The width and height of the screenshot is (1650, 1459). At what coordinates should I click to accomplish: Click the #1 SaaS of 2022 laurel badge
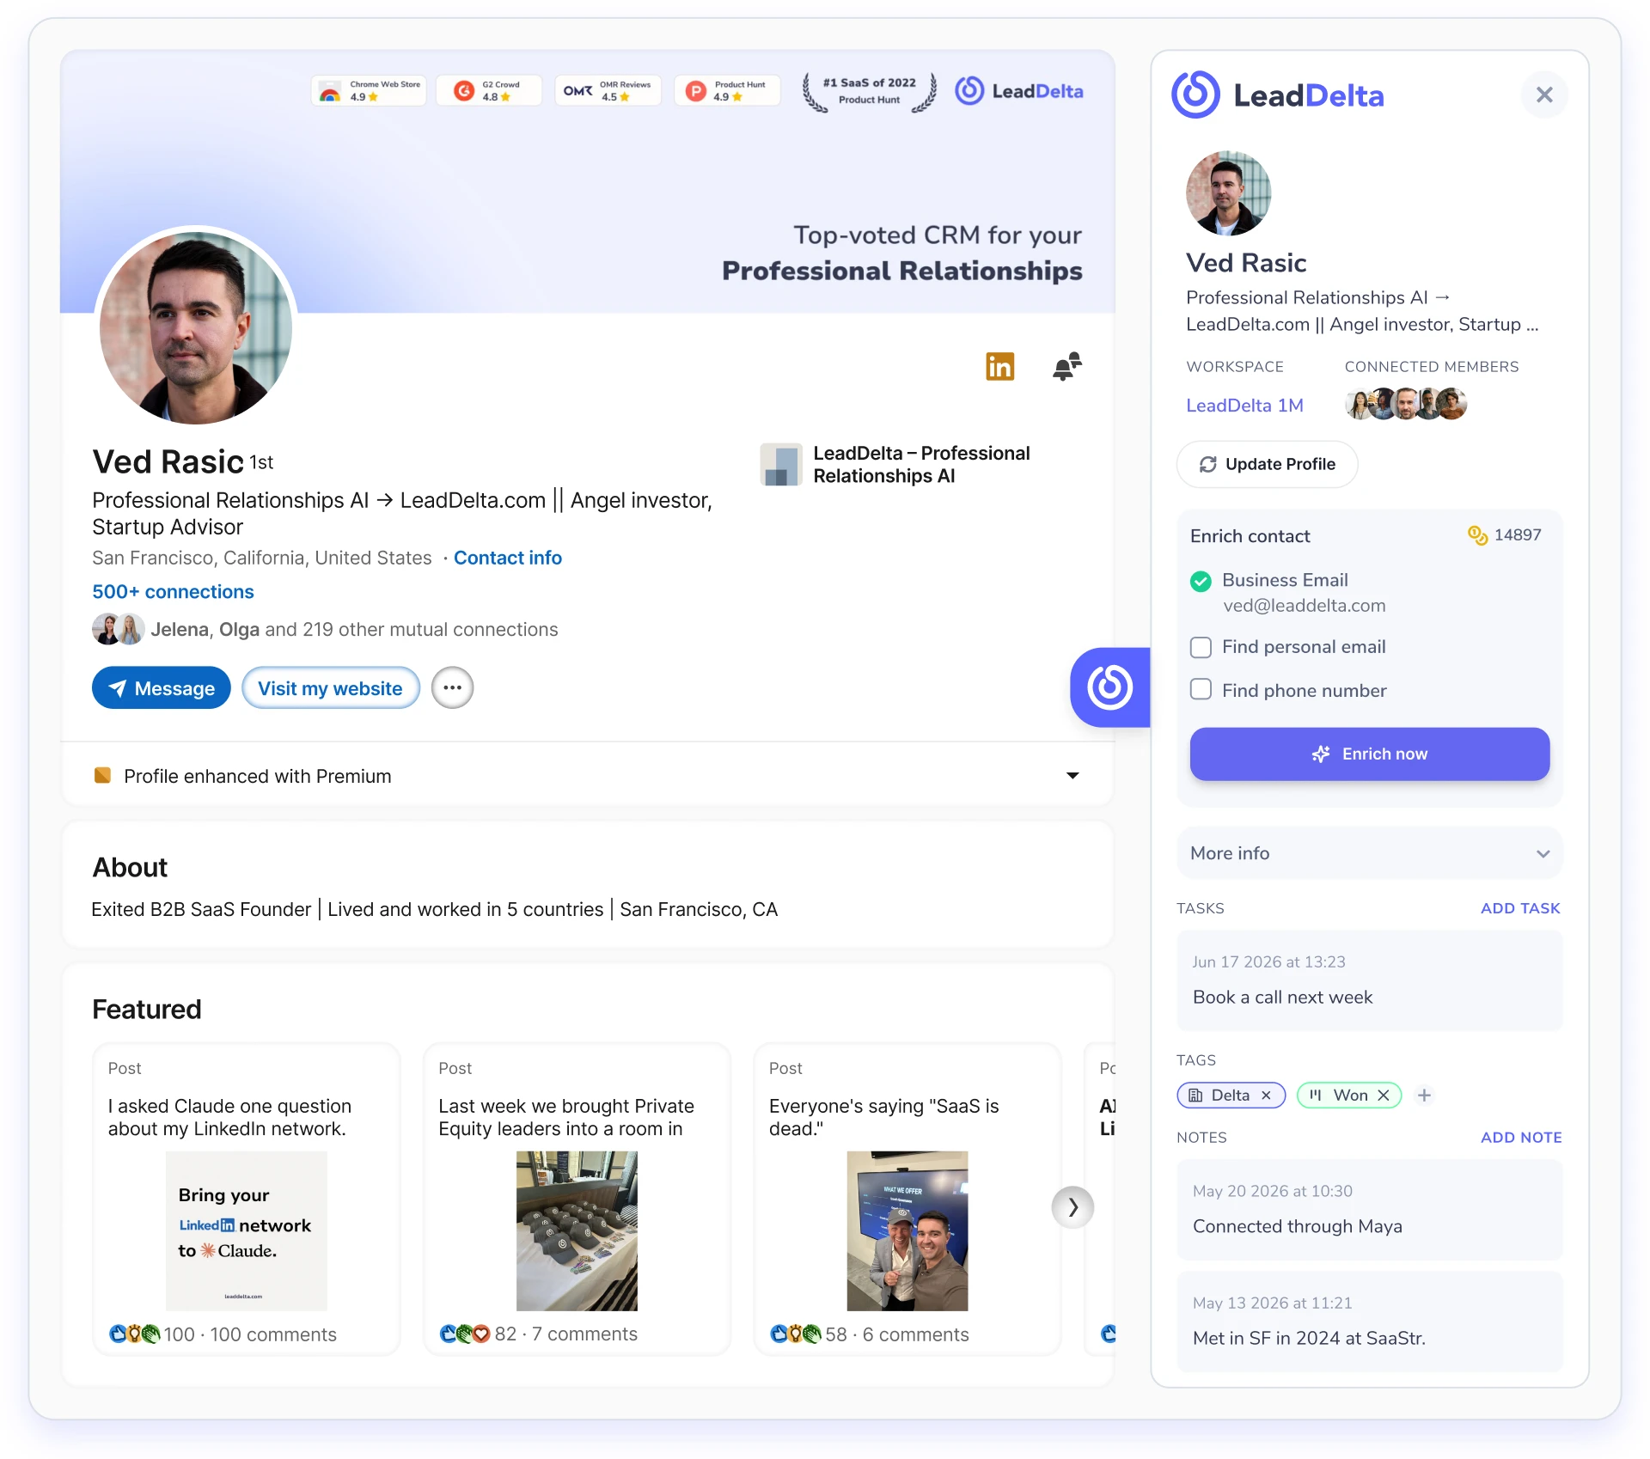pyautogui.click(x=869, y=91)
